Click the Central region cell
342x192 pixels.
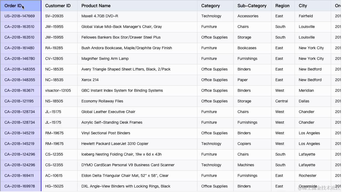[x=282, y=101]
